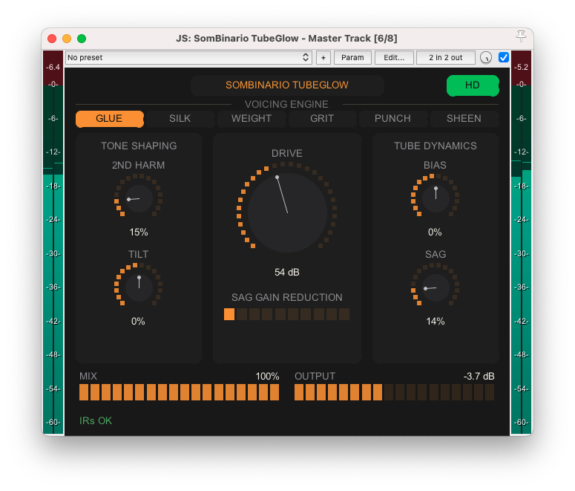Screen dimensions: 575x491
Task: Select the SILK voicing
Action: (180, 119)
